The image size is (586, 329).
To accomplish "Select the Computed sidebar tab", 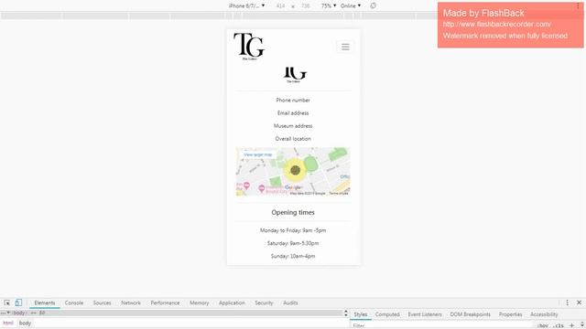I will click(x=387, y=314).
